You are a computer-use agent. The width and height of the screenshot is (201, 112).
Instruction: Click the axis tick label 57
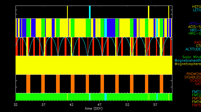pyautogui.click(x=155, y=105)
